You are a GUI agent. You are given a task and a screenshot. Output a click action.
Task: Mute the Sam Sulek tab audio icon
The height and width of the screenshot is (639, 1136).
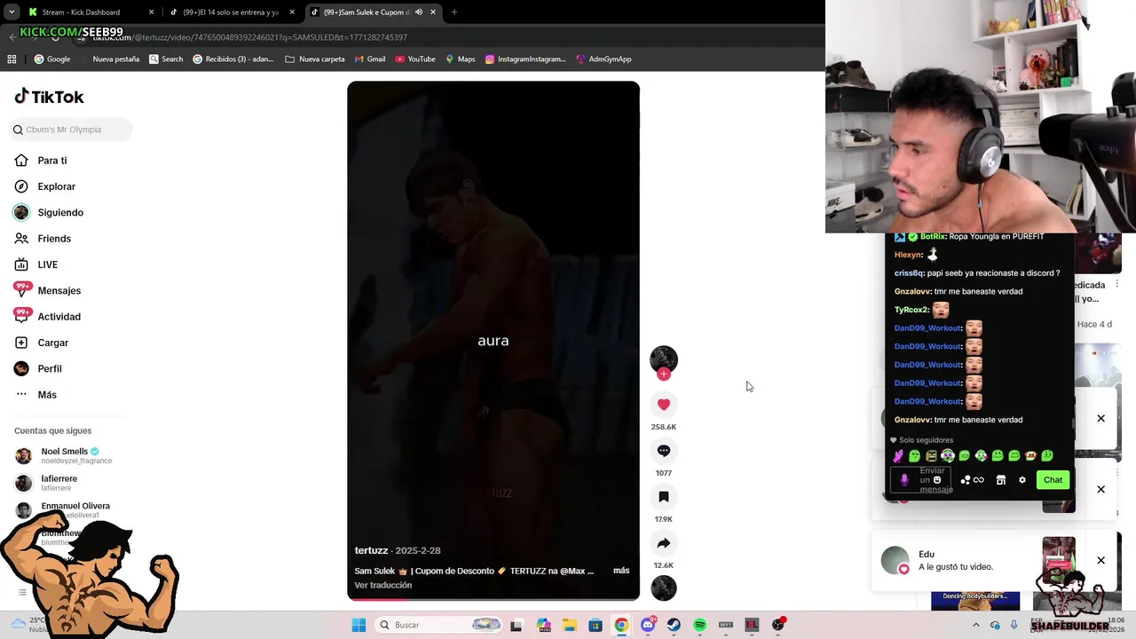419,12
